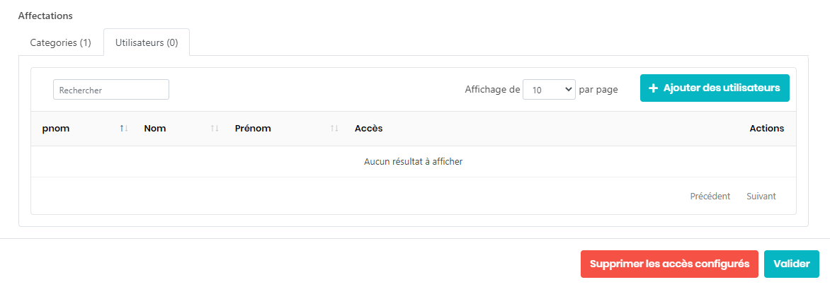Image resolution: width=830 pixels, height=287 pixels.
Task: Click the Actions column header
Action: (766, 129)
